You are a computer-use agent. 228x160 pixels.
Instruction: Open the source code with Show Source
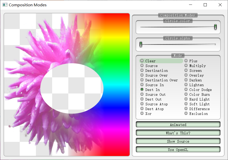point(178,141)
